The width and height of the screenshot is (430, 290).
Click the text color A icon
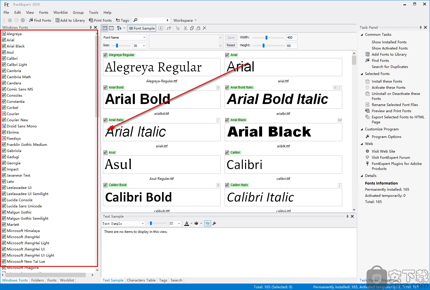pos(187,224)
